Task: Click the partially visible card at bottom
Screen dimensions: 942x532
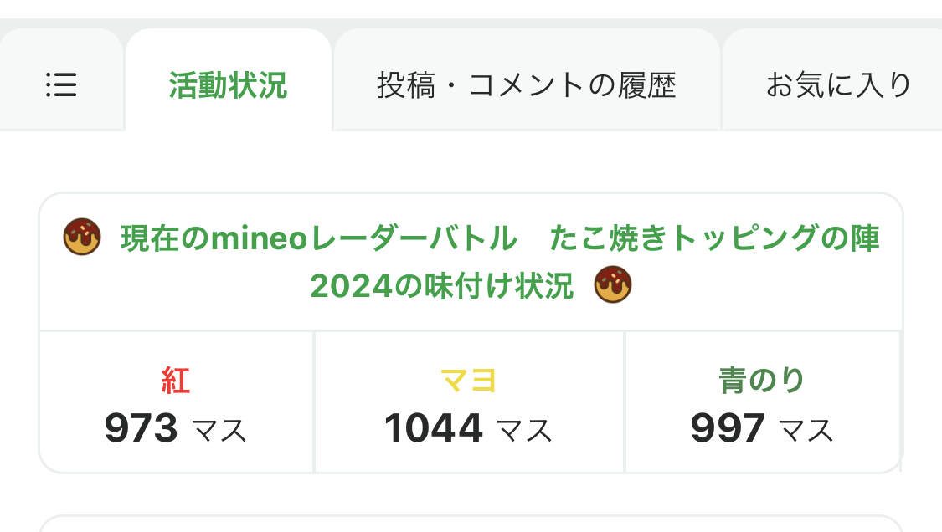Action: (x=471, y=524)
